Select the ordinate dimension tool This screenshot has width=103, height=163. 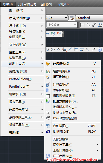[x=100, y=25]
